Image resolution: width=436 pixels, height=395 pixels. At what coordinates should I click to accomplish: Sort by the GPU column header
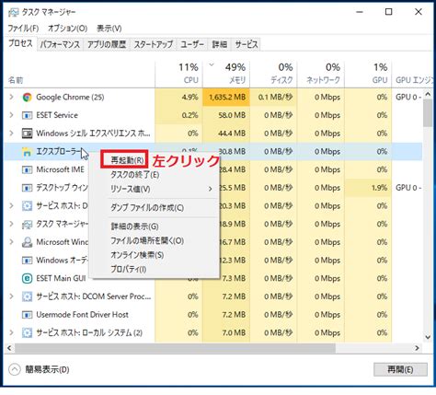pyautogui.click(x=368, y=74)
